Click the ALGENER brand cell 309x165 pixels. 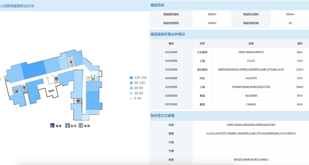pyautogui.click(x=251, y=96)
